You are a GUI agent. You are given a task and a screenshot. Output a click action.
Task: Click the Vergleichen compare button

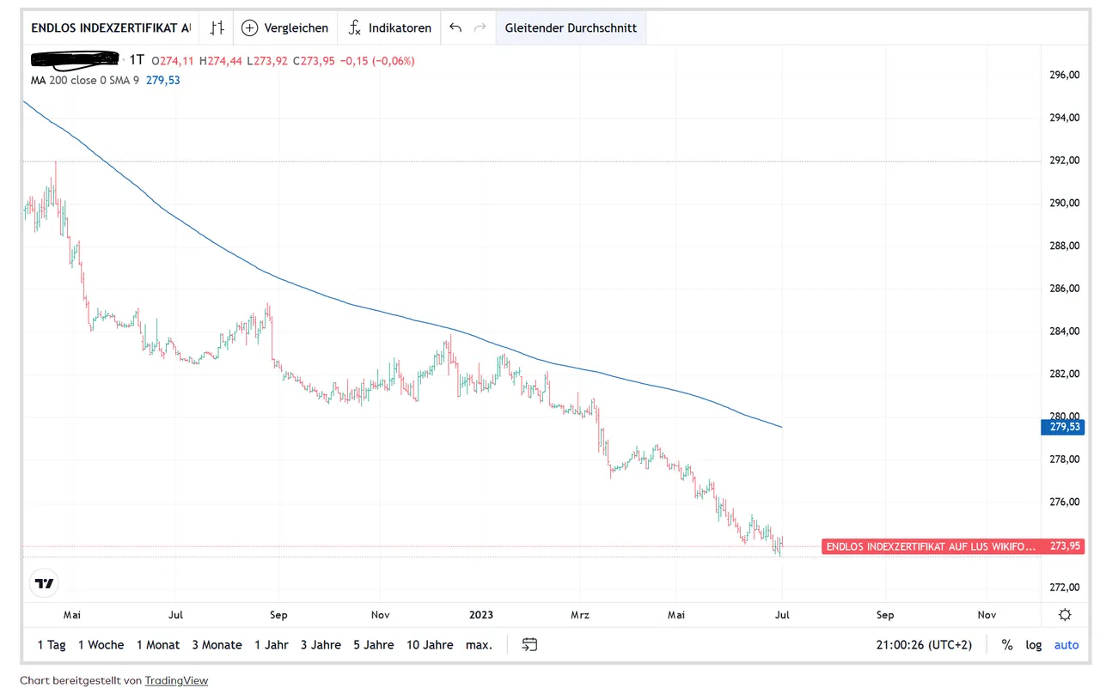point(285,27)
